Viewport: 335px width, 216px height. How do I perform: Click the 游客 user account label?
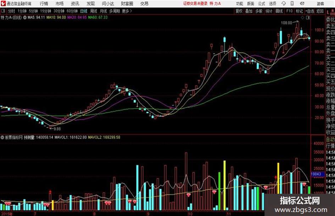320,4
